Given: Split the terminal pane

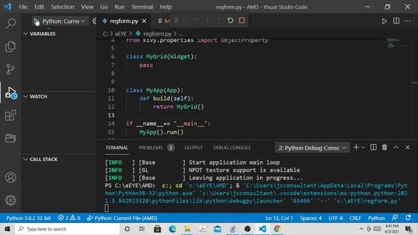Looking at the screenshot, I should click(373, 148).
